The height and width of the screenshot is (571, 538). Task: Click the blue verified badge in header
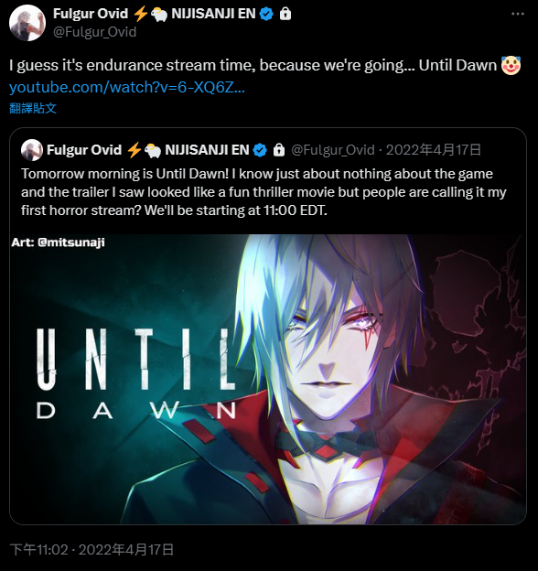point(266,14)
